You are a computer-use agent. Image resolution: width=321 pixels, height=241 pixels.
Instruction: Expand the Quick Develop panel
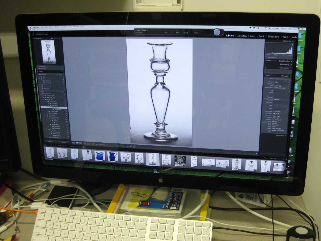tap(292, 61)
